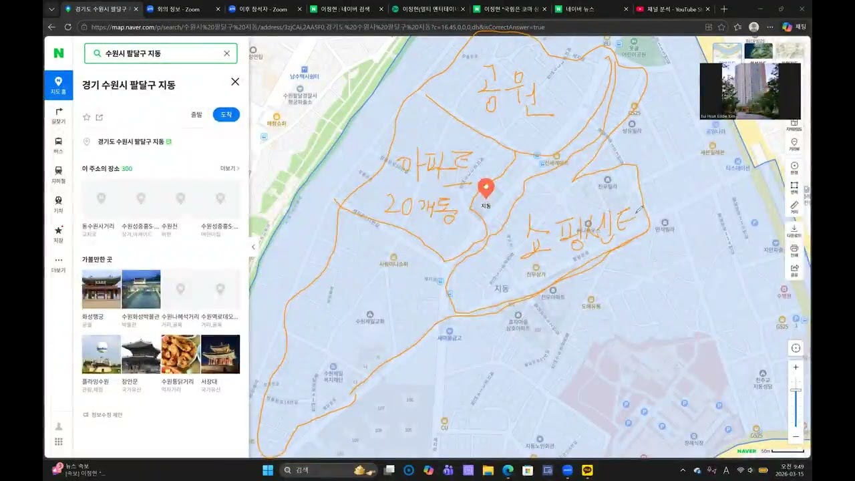
Task: Open the 기차 train panel
Action: click(x=59, y=204)
